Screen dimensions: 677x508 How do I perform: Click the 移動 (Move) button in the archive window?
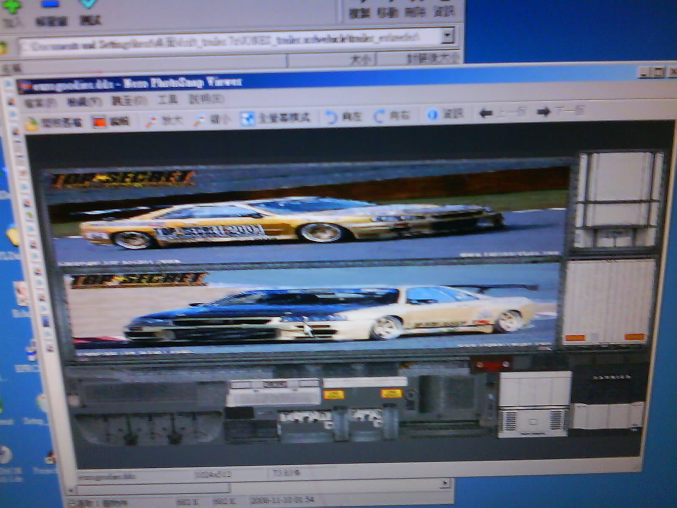point(387,9)
